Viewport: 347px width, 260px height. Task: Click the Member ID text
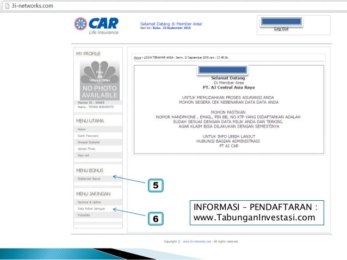91,103
